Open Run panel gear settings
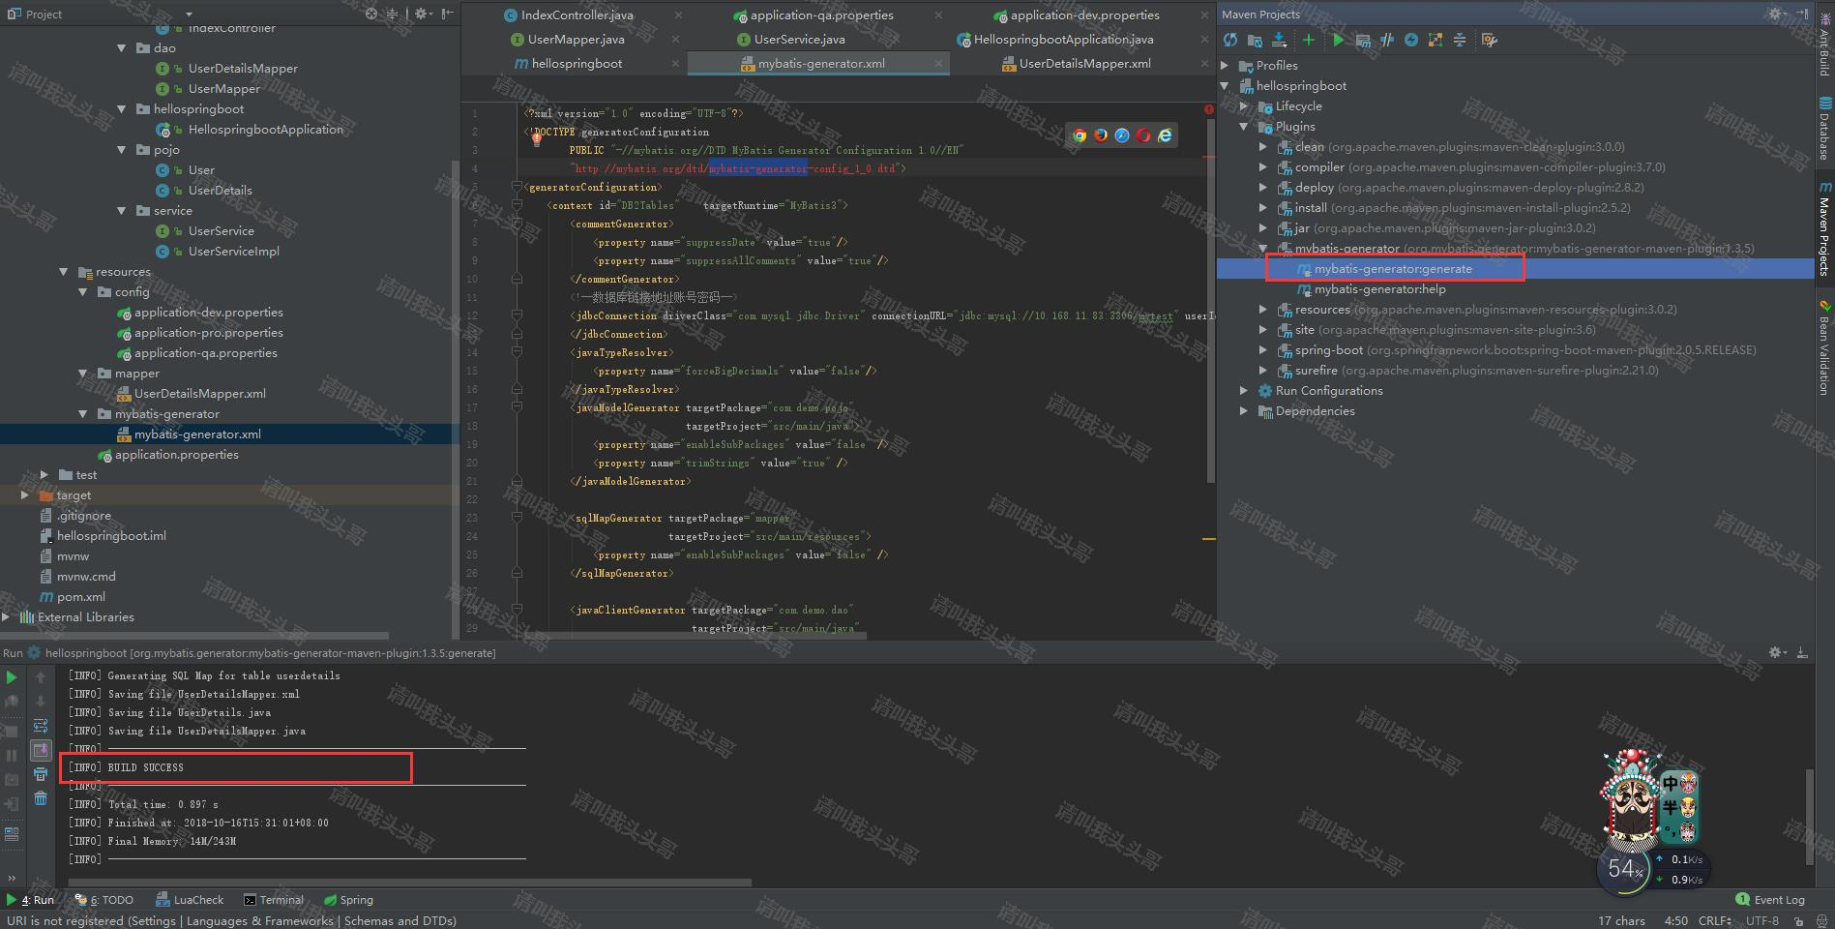This screenshot has height=929, width=1835. 1778,652
